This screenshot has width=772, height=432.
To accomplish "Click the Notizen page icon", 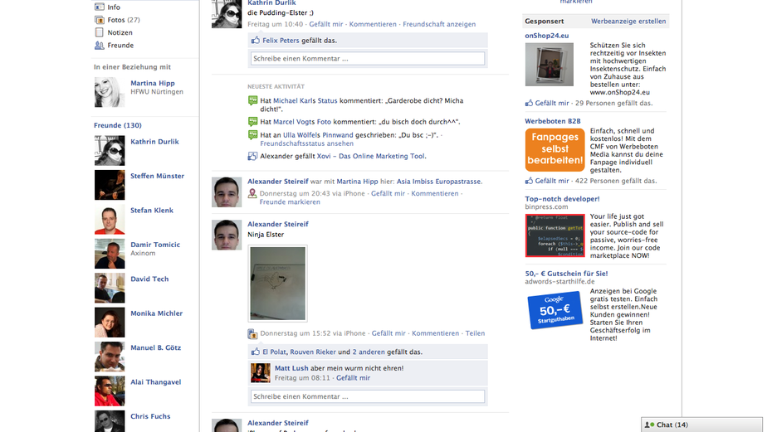I will [100, 32].
